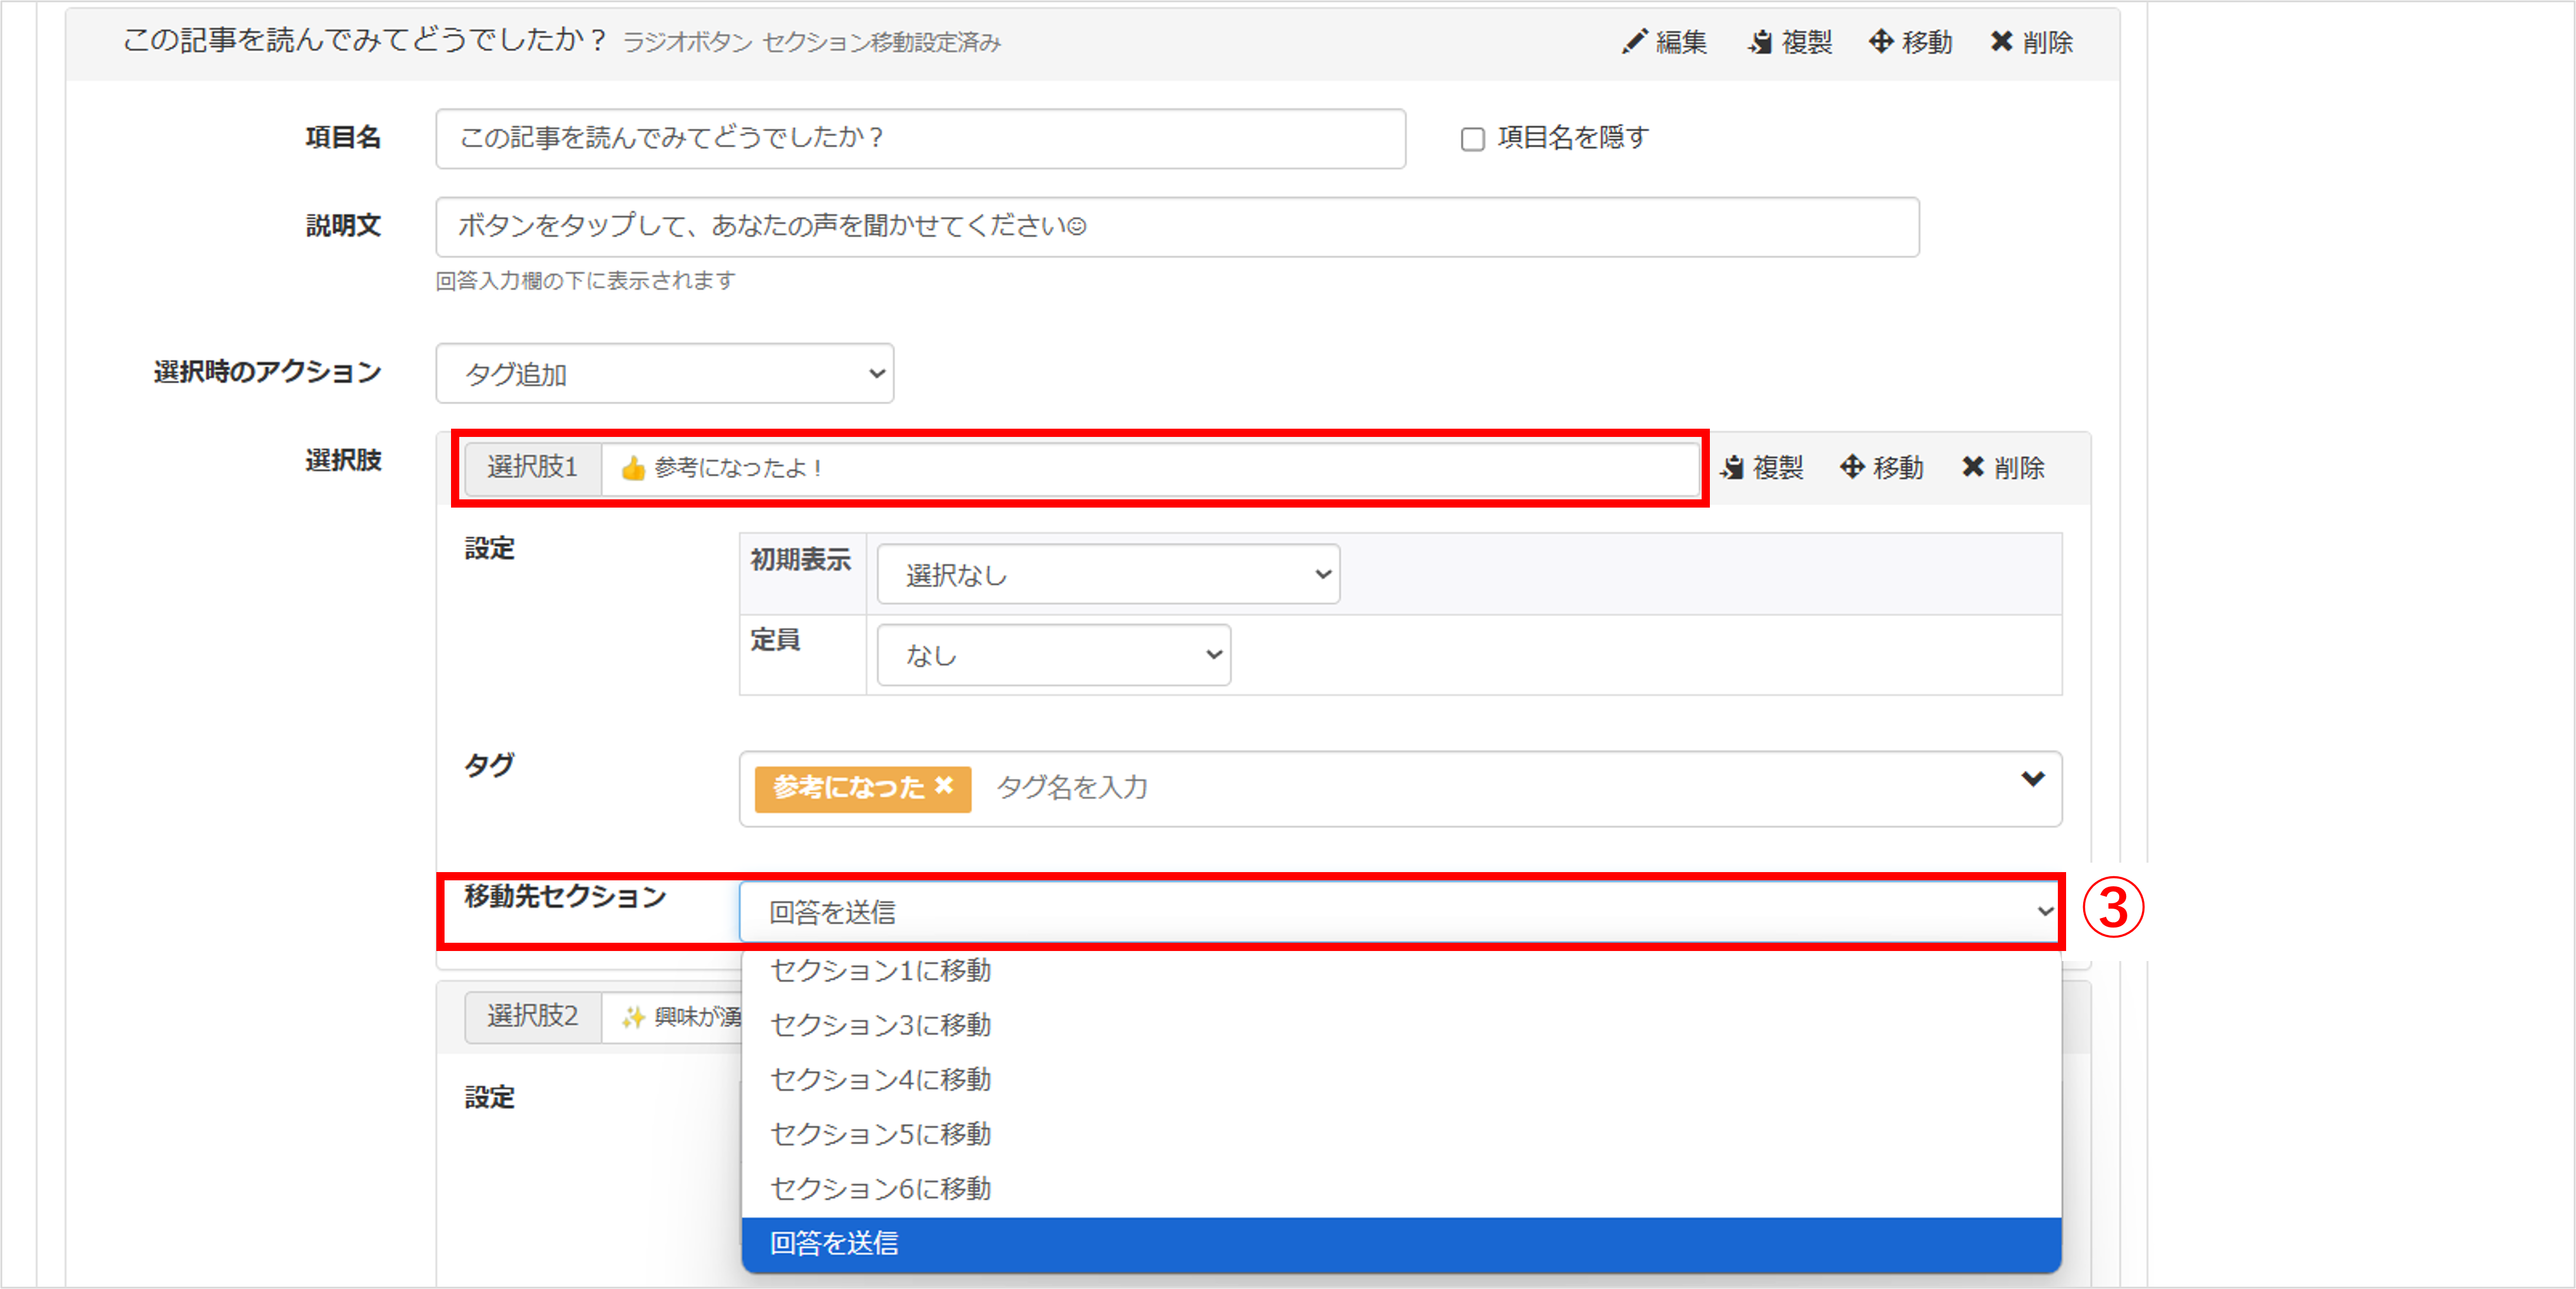This screenshot has height=1289, width=2576.
Task: Click the 編集 text in header
Action: [1681, 42]
